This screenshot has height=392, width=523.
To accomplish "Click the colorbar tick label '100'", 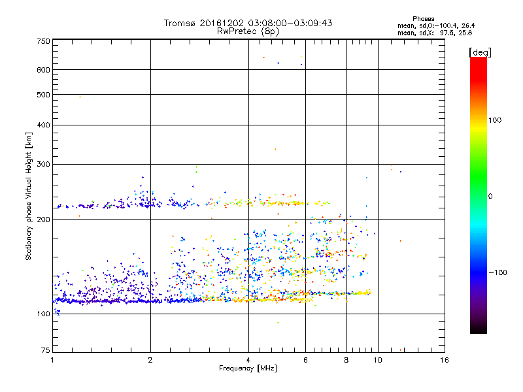I will [495, 120].
